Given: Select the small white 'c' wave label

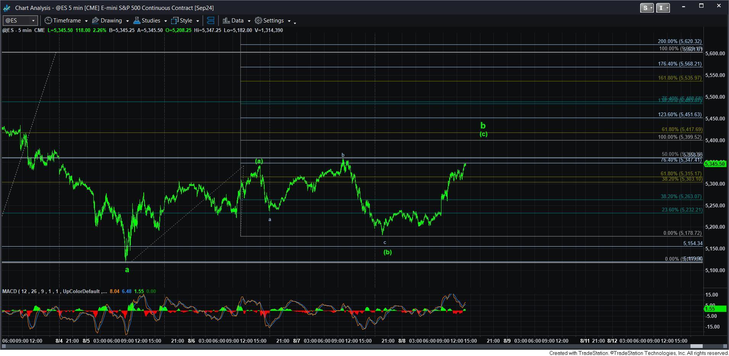Looking at the screenshot, I should coord(385,242).
